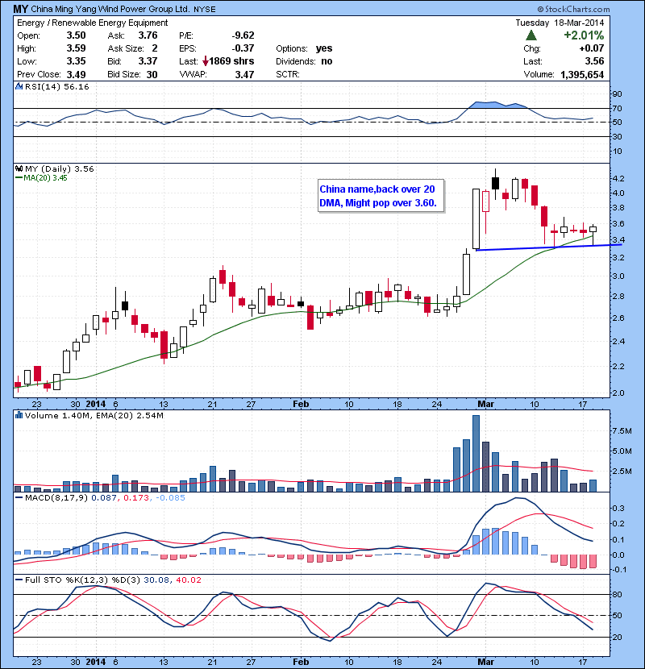Click the company name China Ming Yang Wind Power Group Ltd.

click(110, 9)
